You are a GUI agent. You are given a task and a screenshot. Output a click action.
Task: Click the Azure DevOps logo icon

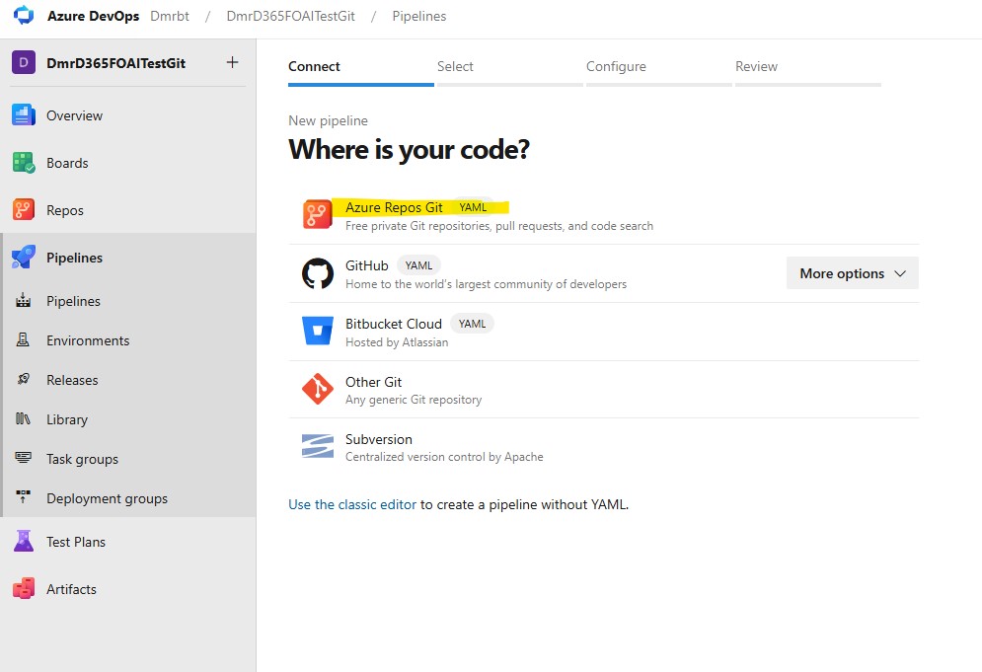coord(24,15)
